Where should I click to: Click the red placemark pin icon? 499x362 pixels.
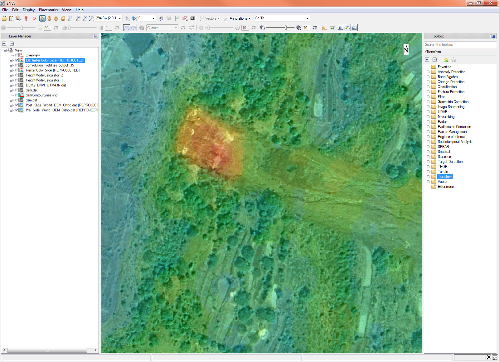pyautogui.click(x=26, y=18)
